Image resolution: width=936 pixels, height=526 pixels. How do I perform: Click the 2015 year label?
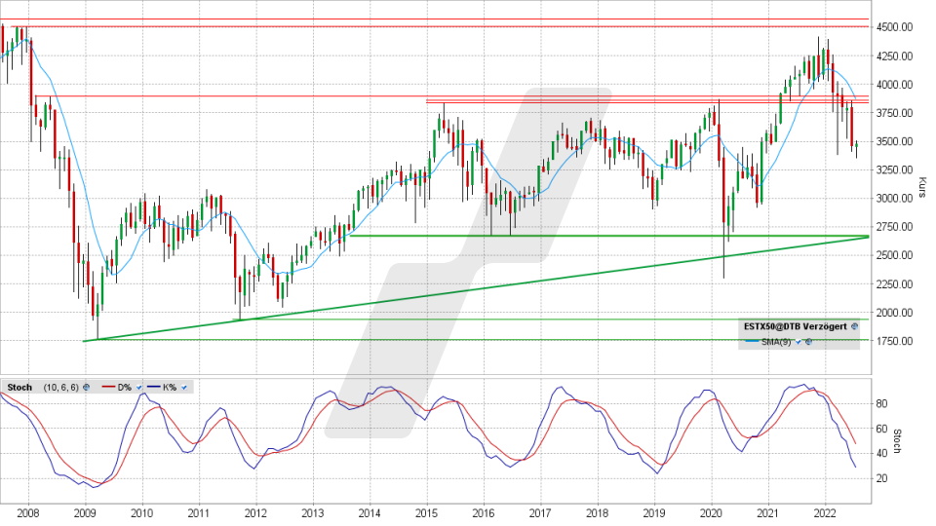426,512
